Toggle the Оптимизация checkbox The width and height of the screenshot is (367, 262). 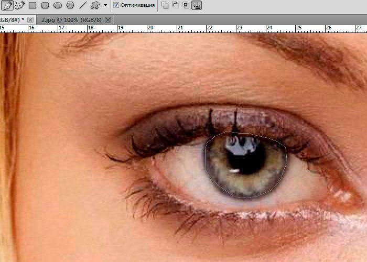click(x=116, y=5)
